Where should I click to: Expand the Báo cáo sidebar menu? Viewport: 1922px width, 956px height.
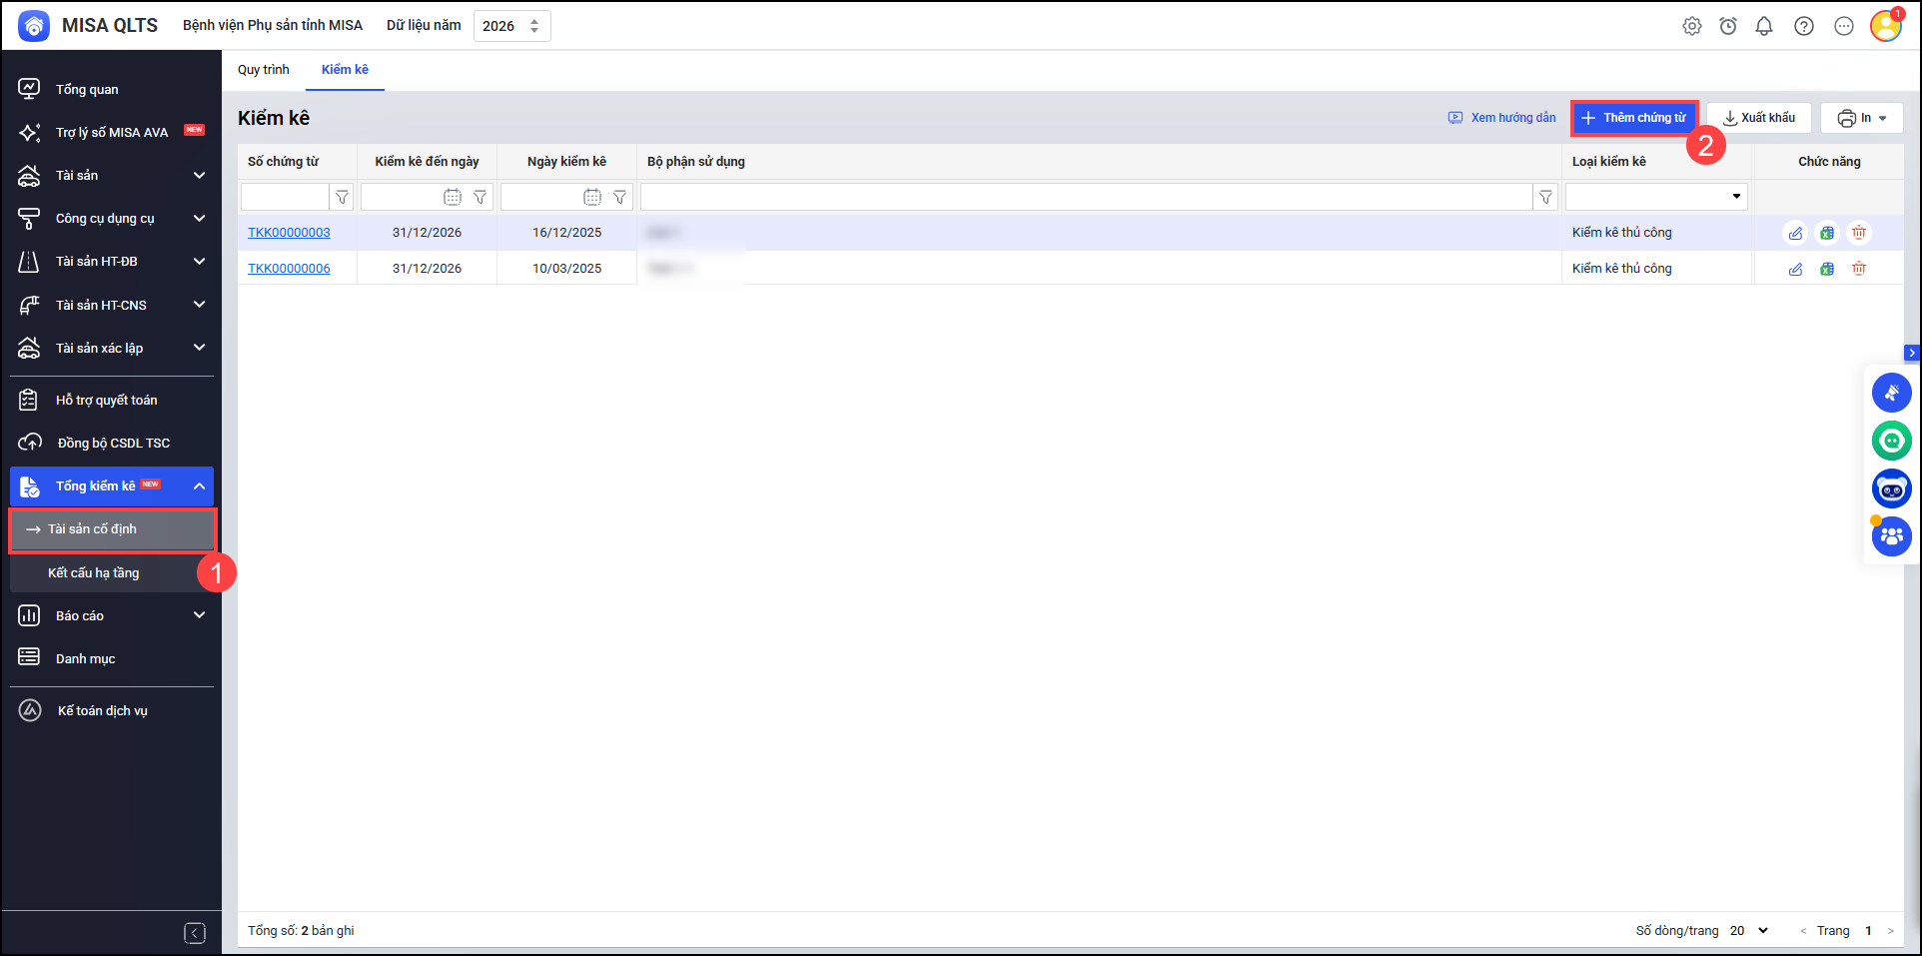tap(200, 615)
